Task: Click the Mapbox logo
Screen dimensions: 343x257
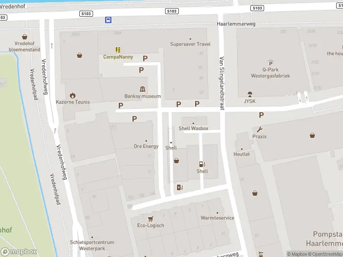Action: pyautogui.click(x=19, y=252)
